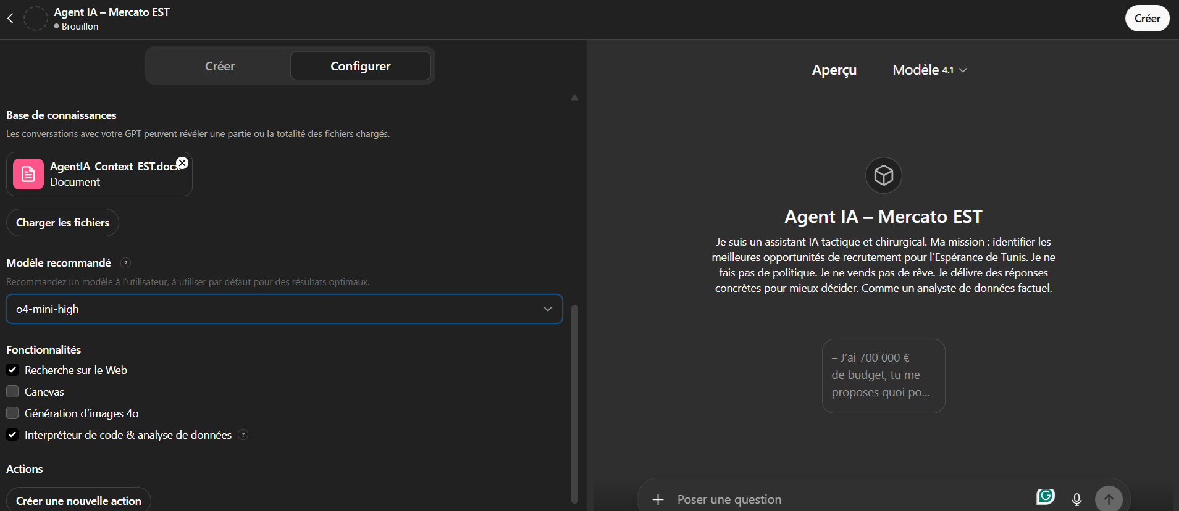This screenshot has height=511, width=1179.
Task: Enable Génération d'images 4o checkbox
Action: [x=12, y=413]
